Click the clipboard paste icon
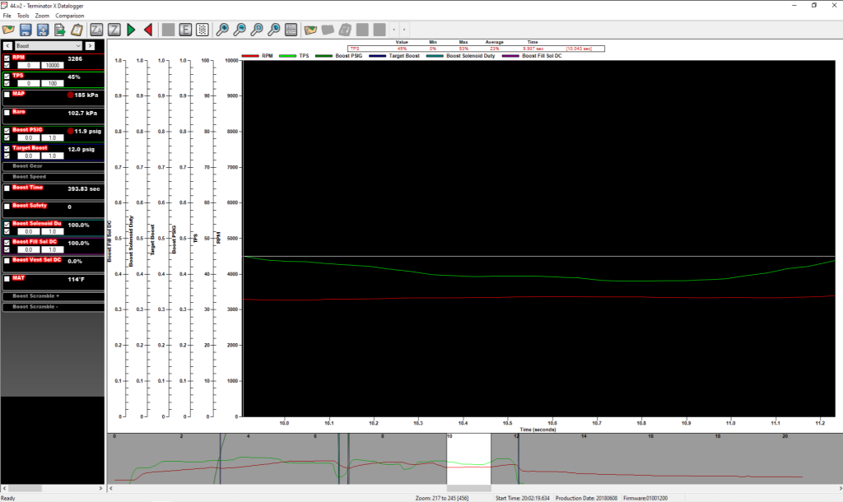Viewport: 843px width, 502px height. (x=76, y=30)
